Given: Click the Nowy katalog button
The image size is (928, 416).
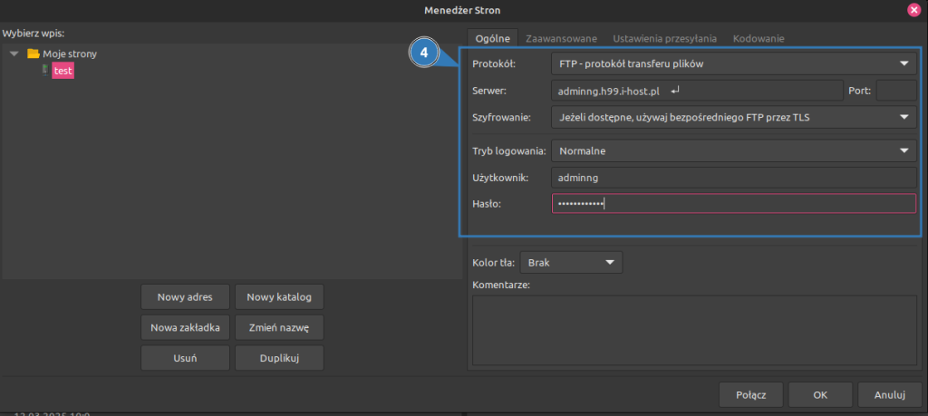Looking at the screenshot, I should [x=279, y=296].
